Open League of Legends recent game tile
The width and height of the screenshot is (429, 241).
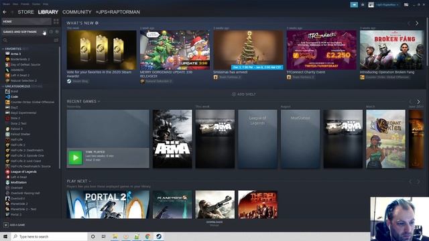coord(257,139)
